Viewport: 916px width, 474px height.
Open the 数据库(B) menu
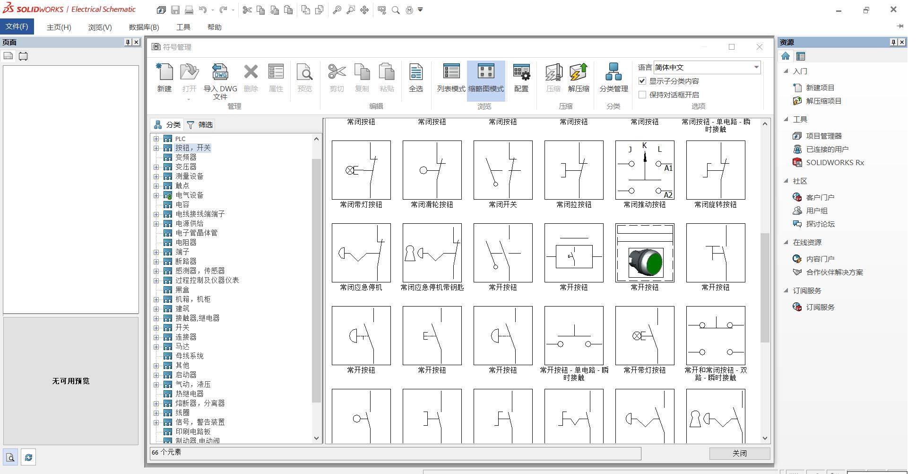point(144,27)
